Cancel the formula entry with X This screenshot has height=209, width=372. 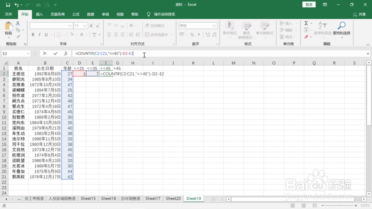point(45,53)
